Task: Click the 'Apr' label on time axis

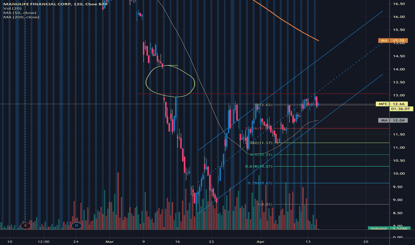Action: 260,241
